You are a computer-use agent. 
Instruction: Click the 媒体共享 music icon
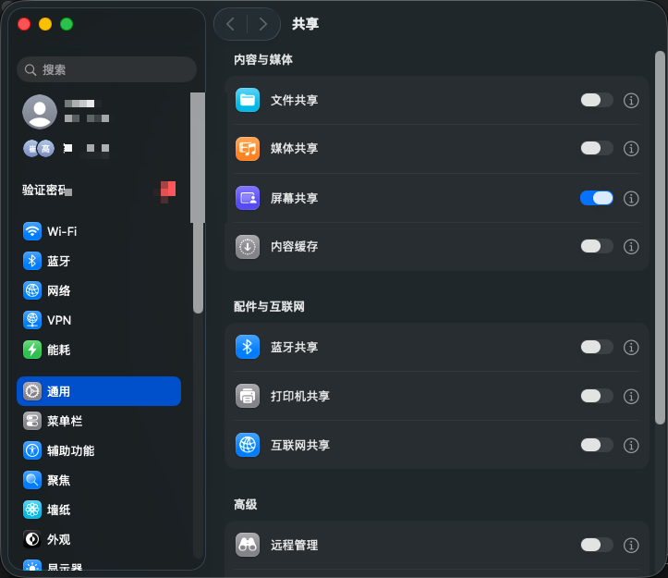[x=247, y=148]
